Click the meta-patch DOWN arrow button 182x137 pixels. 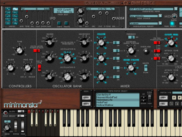(143, 101)
